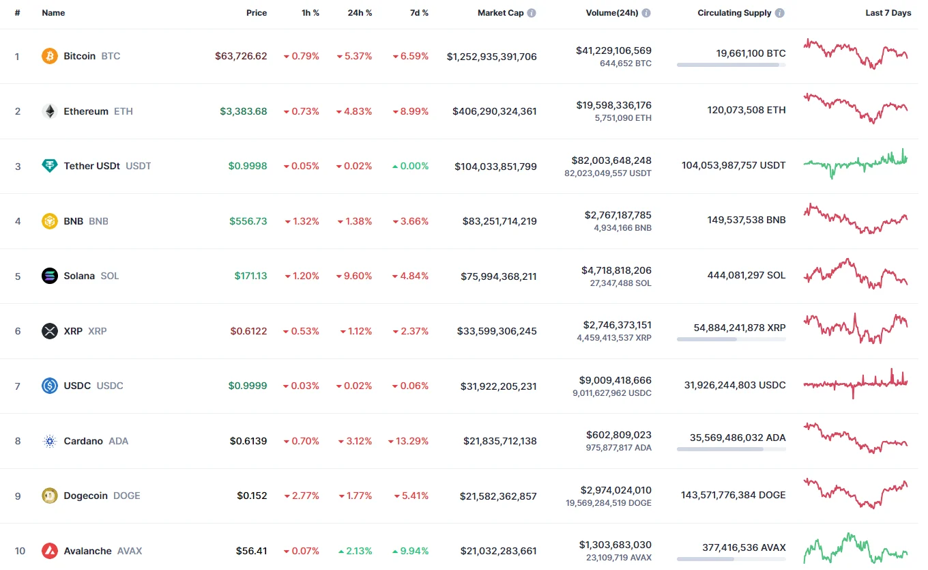Click the Avalanche logo icon
This screenshot has height=570, width=928.
50,551
